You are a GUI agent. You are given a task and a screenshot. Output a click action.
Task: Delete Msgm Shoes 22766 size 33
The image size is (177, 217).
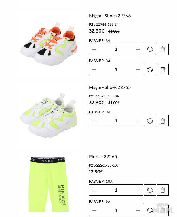point(163,70)
